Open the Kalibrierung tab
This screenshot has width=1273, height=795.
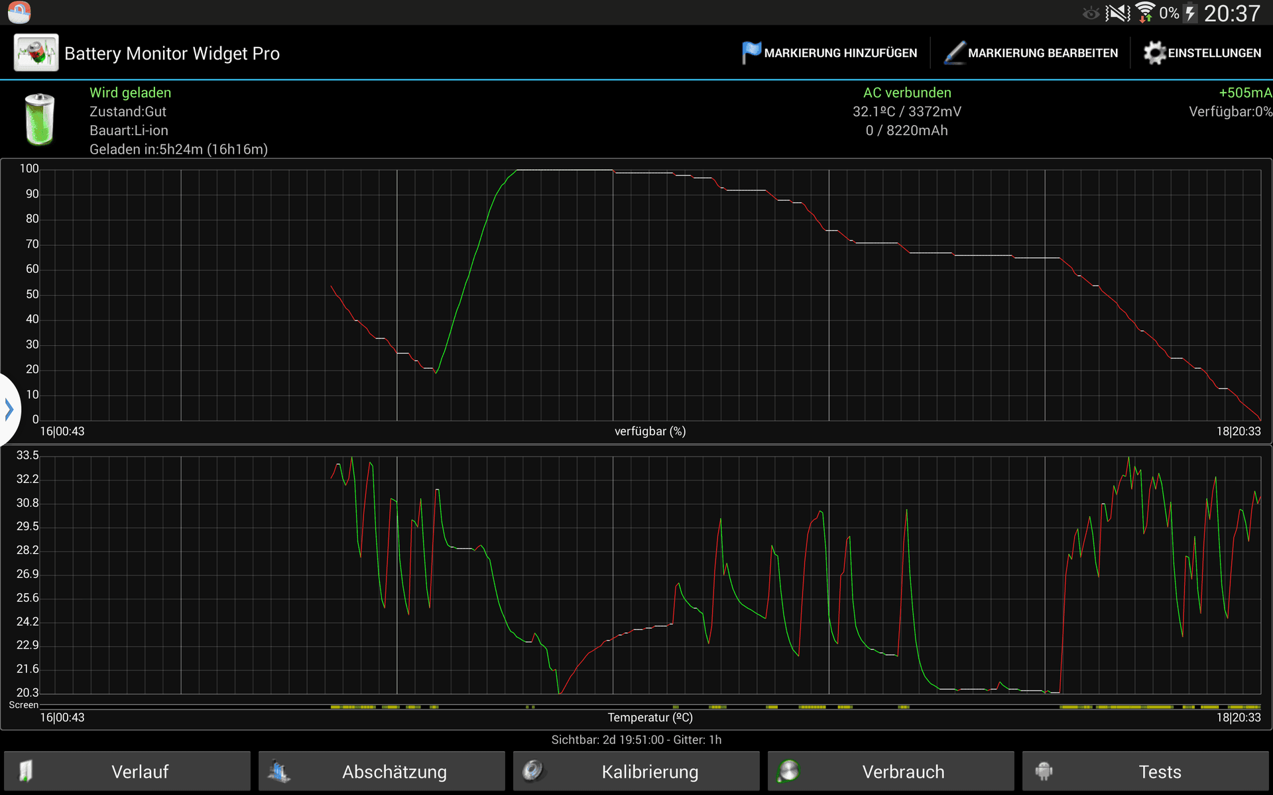636,771
